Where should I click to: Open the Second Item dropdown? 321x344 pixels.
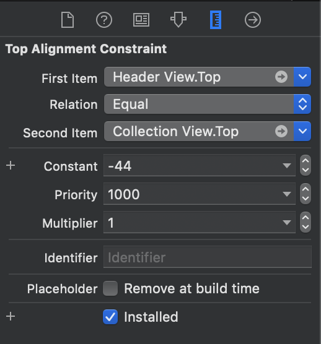click(302, 131)
